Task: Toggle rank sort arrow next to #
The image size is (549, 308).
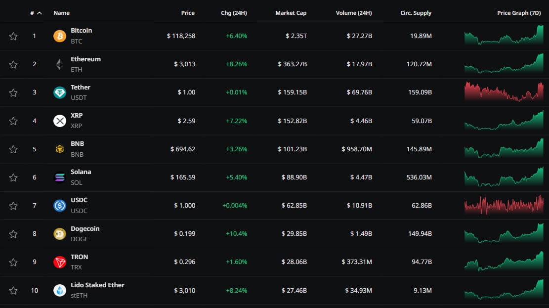Action: (39, 13)
